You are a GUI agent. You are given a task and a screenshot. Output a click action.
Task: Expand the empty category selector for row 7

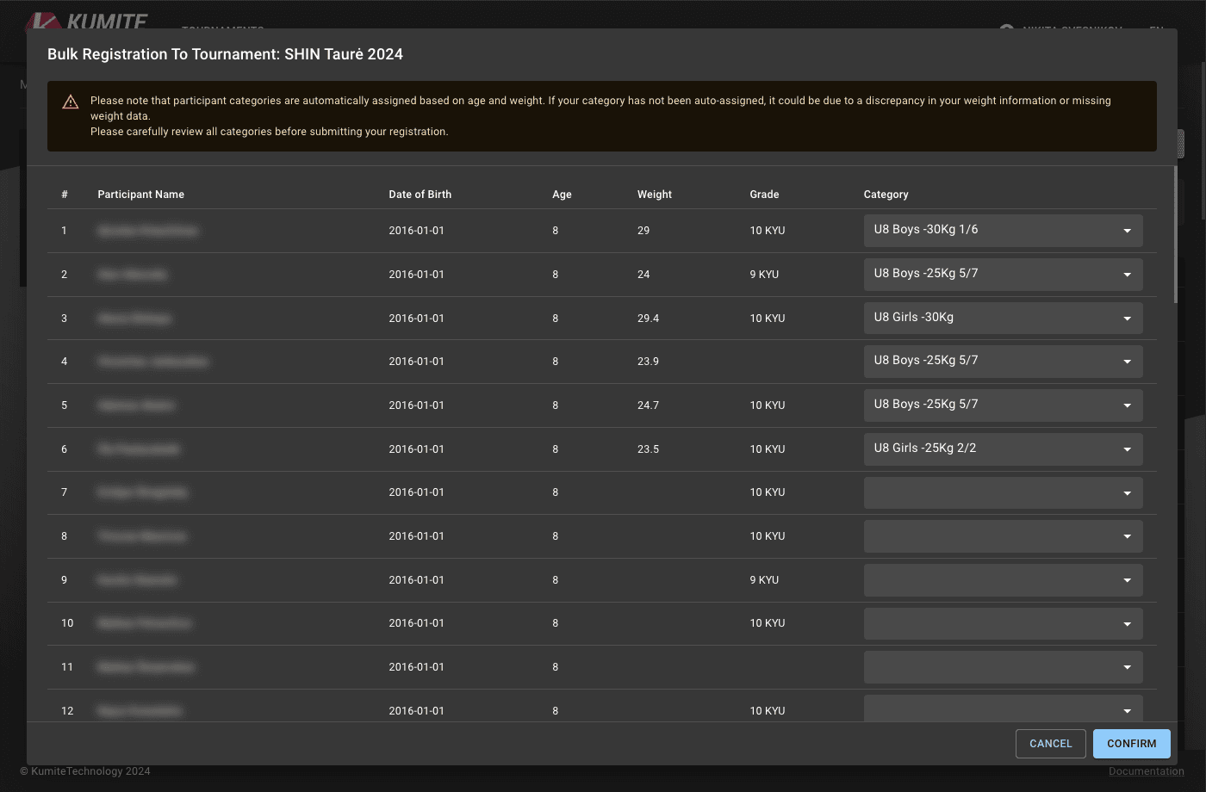tap(1003, 492)
